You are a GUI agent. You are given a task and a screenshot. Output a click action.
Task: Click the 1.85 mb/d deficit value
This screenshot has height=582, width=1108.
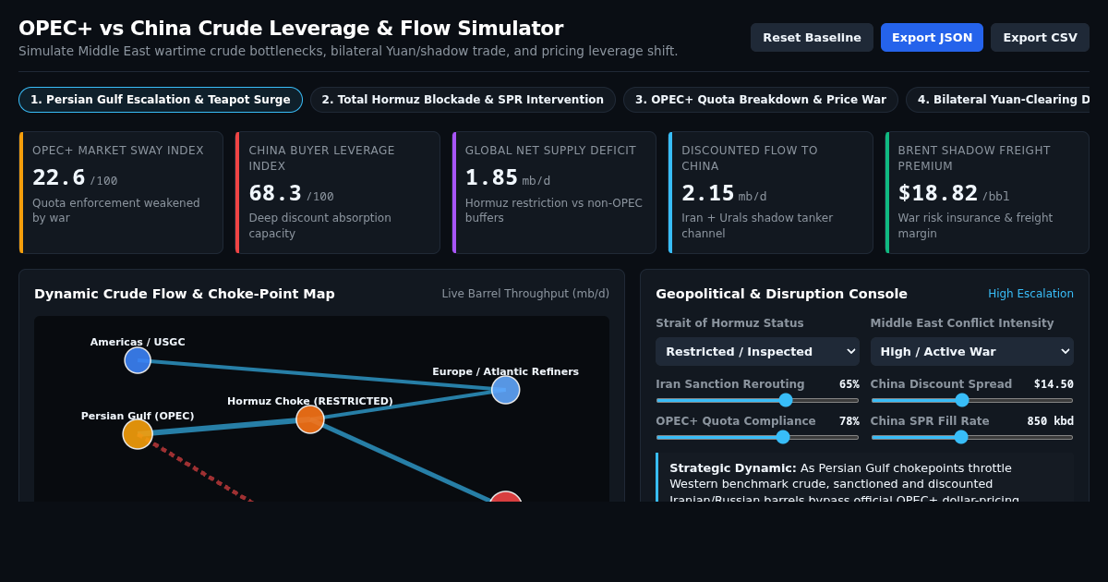492,177
